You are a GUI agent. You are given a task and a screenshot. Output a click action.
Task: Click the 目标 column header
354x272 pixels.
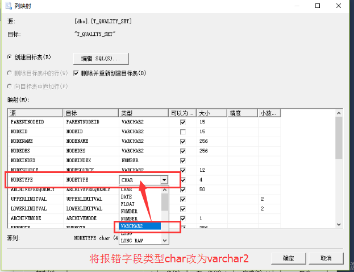tap(91, 113)
